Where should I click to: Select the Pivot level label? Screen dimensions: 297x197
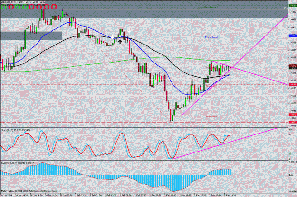click(211, 37)
